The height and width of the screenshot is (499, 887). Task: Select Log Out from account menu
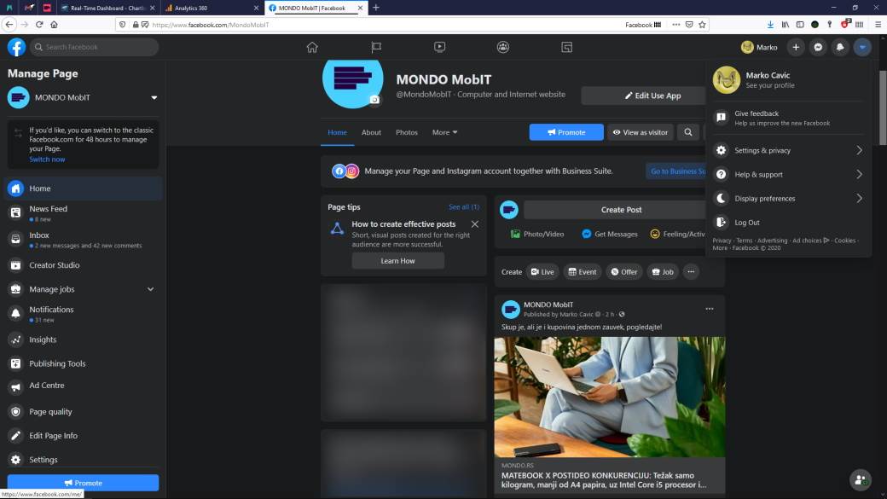point(746,223)
